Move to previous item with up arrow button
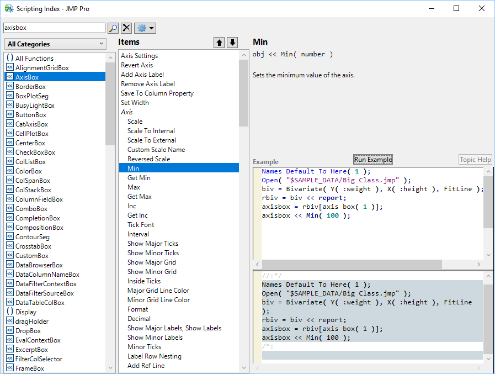The image size is (495, 374). (219, 43)
